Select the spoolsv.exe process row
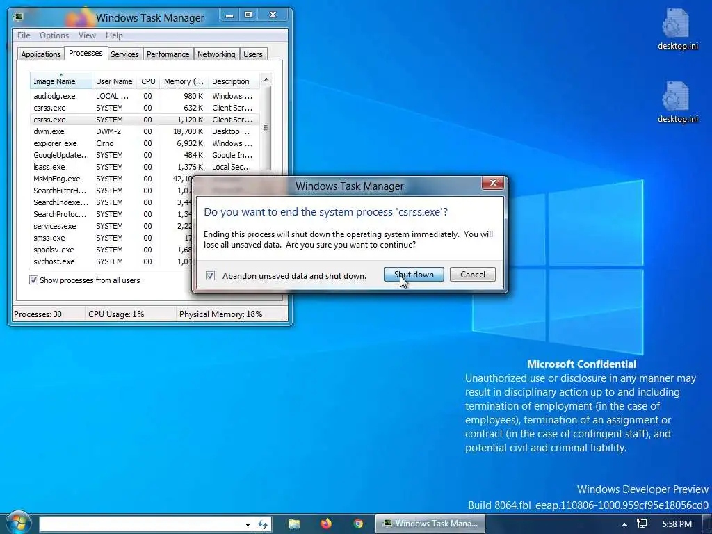 point(111,250)
